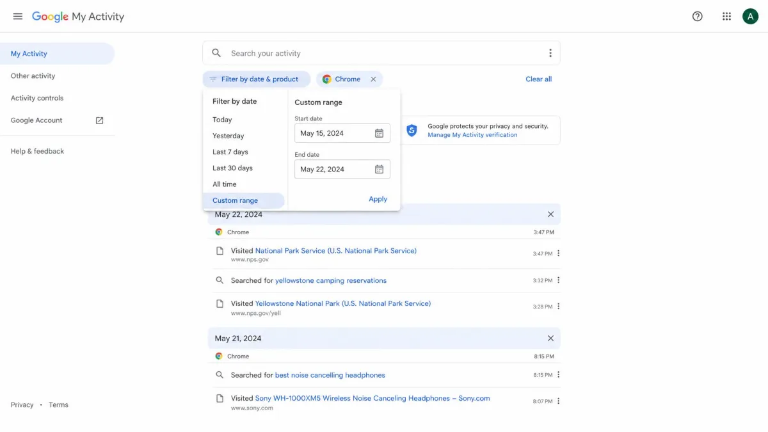Delete May 21, 2024 activity group
The height and width of the screenshot is (432, 768).
click(550, 338)
